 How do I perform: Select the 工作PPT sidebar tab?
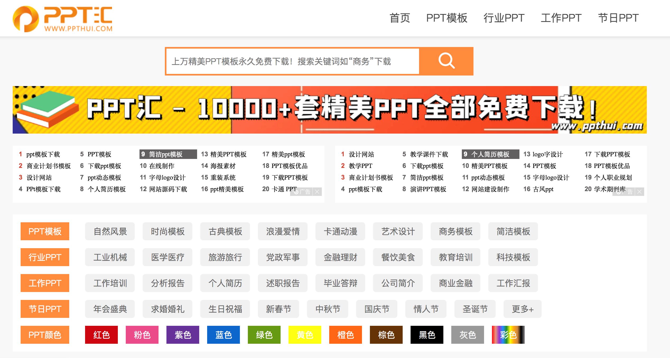coord(44,283)
